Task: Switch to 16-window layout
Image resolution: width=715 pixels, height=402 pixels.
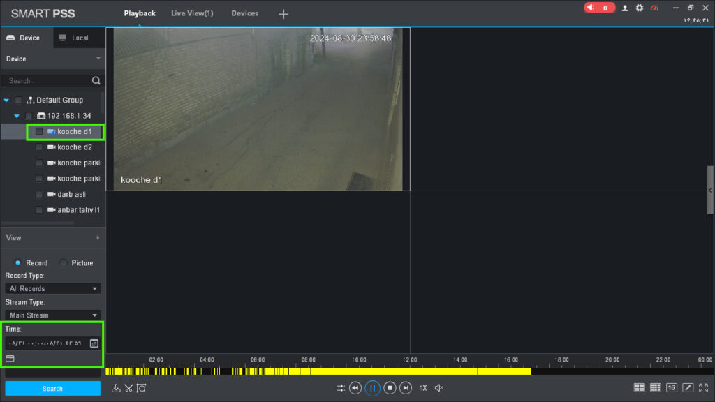Action: 671,387
